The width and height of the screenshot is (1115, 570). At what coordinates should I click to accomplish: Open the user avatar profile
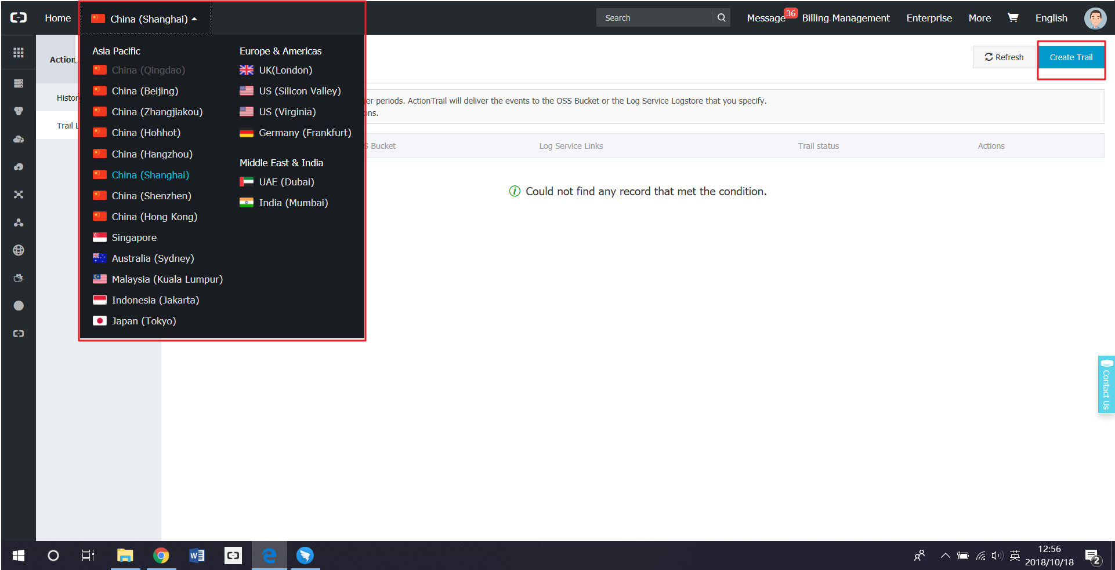tap(1095, 18)
